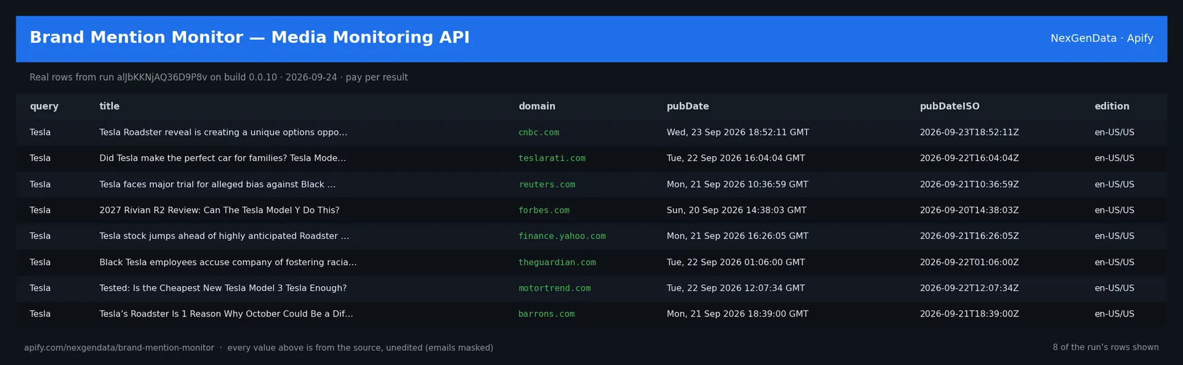Click the Tesla query cell in barrons.com row

pos(40,314)
